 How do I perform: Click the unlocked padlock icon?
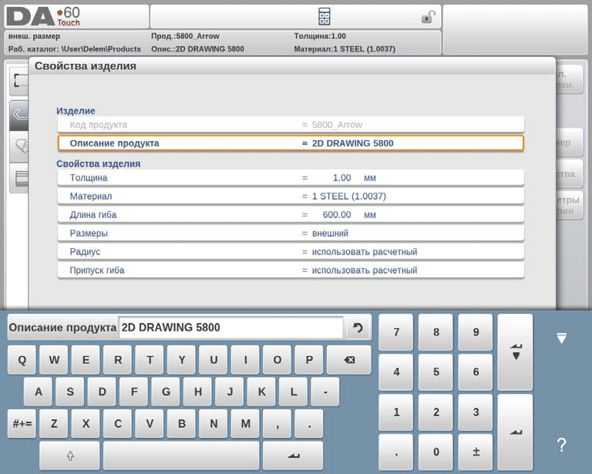click(x=428, y=17)
